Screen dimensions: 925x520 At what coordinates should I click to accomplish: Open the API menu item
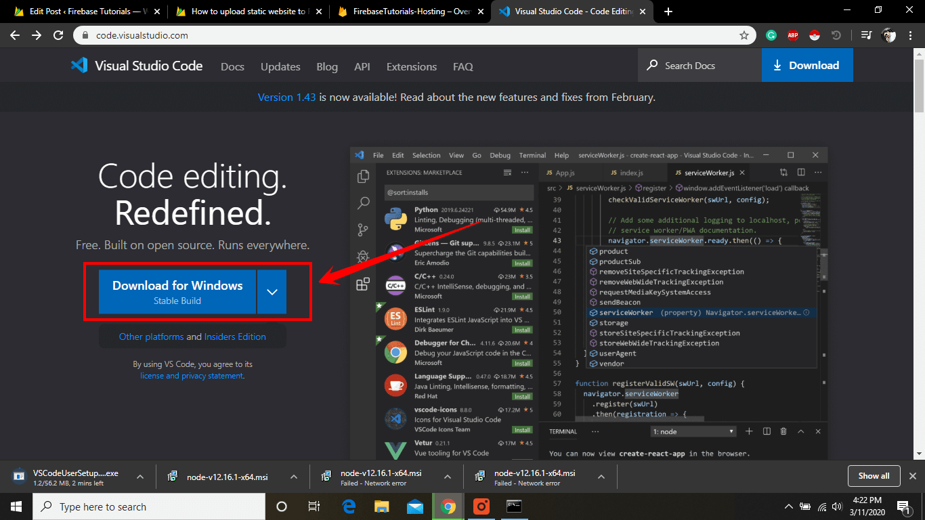point(362,66)
